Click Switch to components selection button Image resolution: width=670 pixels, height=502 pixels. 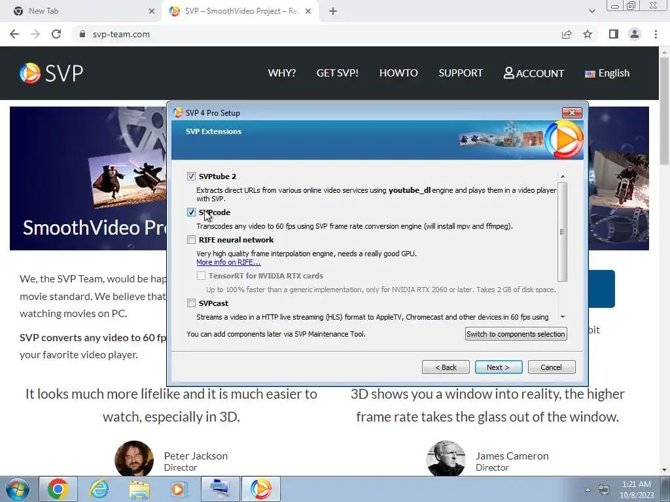pyautogui.click(x=516, y=334)
